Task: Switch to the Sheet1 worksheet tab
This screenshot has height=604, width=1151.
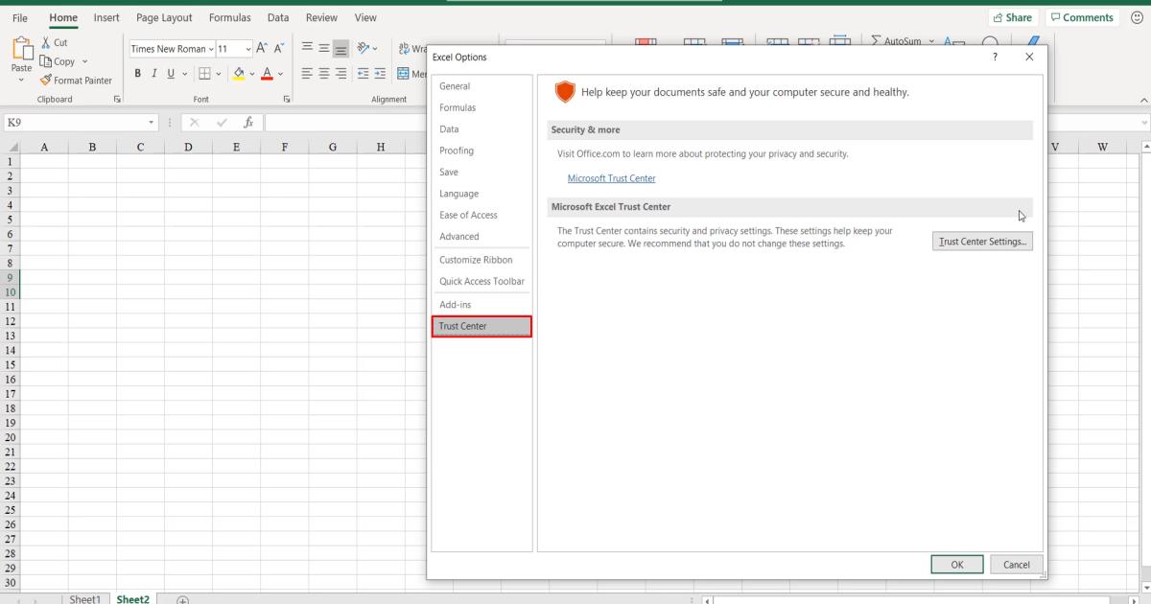Action: click(84, 598)
